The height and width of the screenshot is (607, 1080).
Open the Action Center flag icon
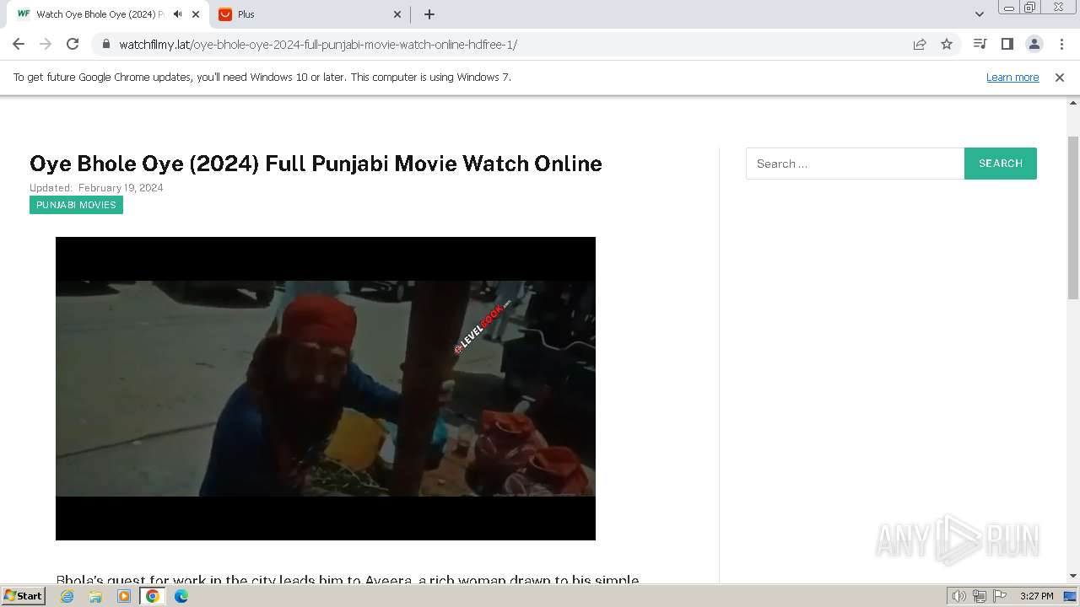point(1000,596)
